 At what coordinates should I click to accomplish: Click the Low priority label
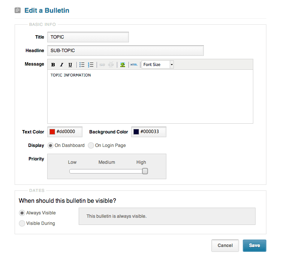[72, 162]
